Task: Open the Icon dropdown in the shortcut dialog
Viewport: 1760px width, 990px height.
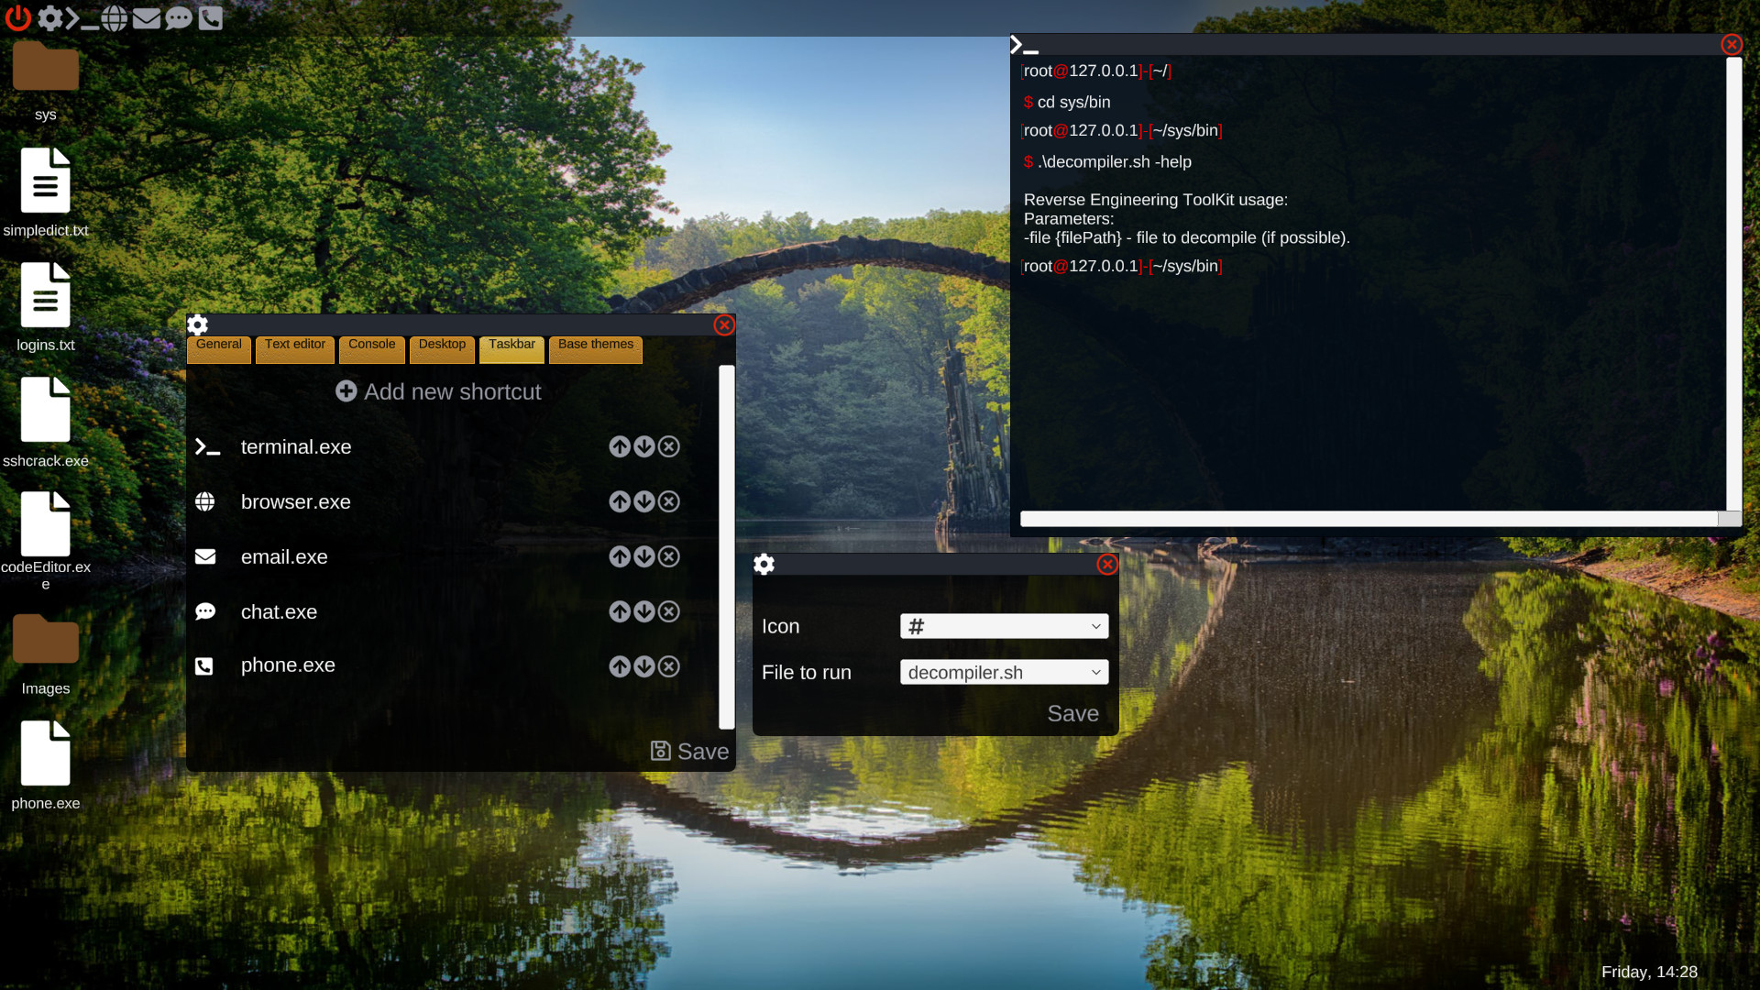Action: coord(1004,626)
